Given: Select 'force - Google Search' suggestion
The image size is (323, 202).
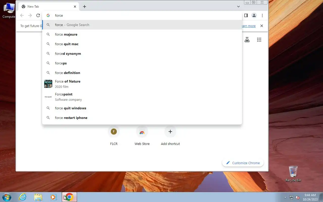Looking at the screenshot, I should pos(142,25).
